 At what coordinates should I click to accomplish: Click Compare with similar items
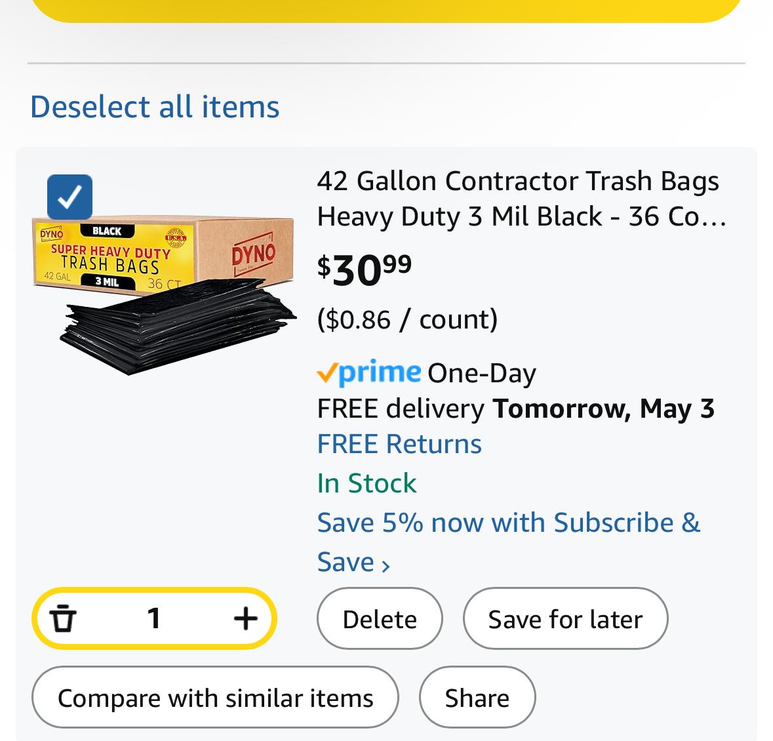point(215,697)
